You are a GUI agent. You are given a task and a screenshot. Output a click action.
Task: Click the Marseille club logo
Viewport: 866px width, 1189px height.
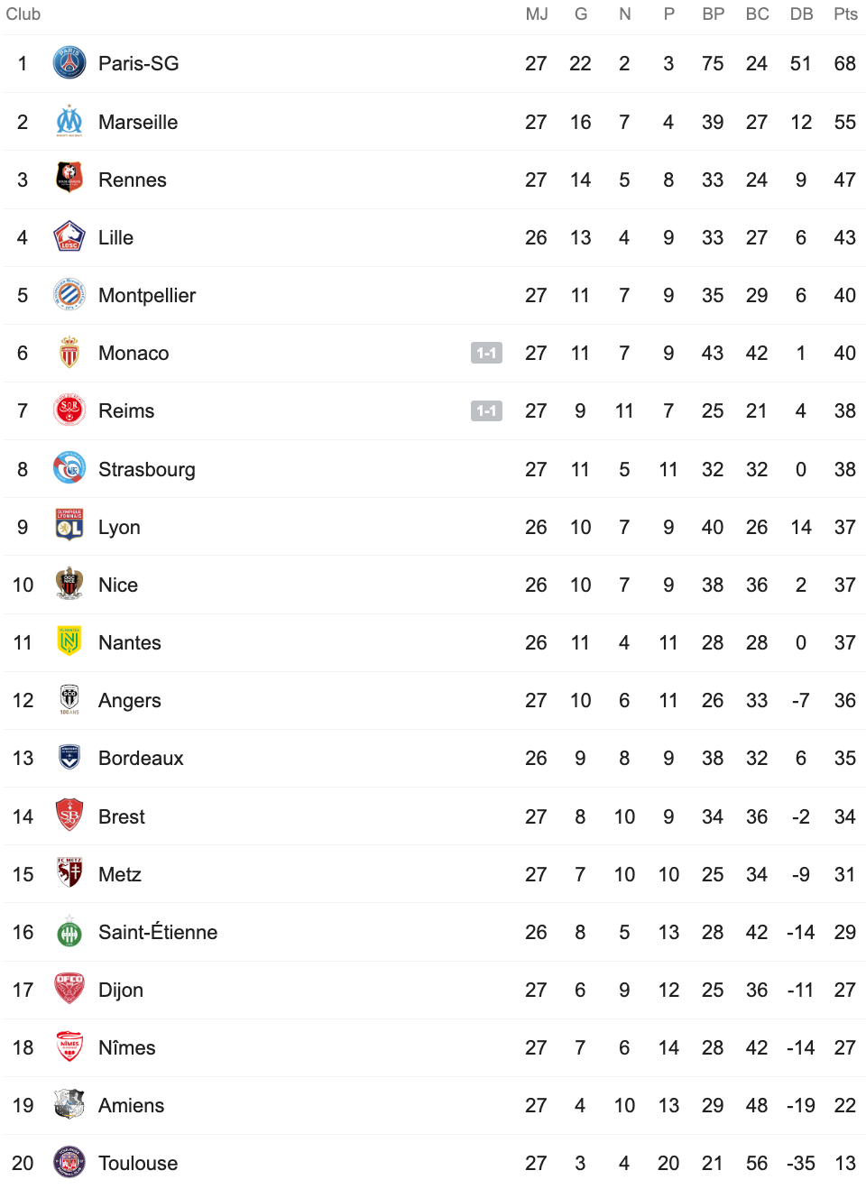coord(69,122)
